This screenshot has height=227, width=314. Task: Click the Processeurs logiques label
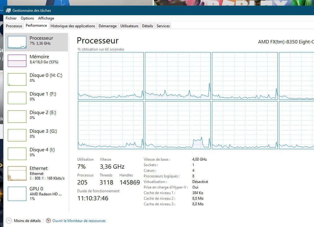point(162,176)
